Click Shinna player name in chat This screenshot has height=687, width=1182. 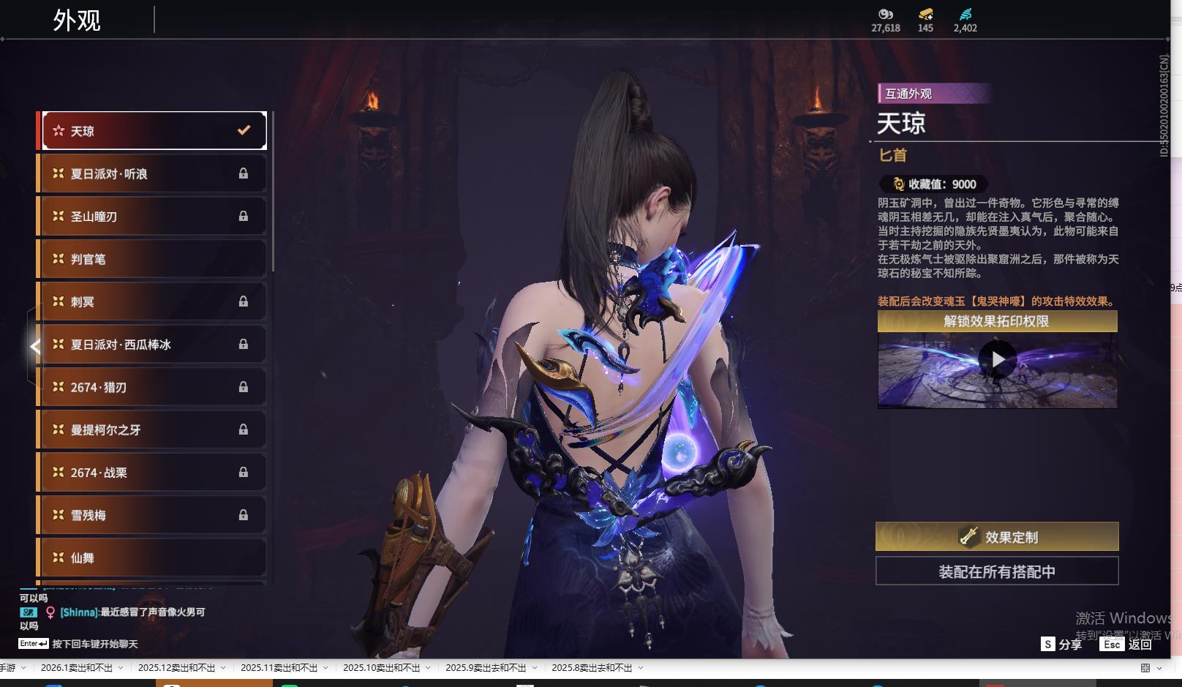click(x=79, y=612)
